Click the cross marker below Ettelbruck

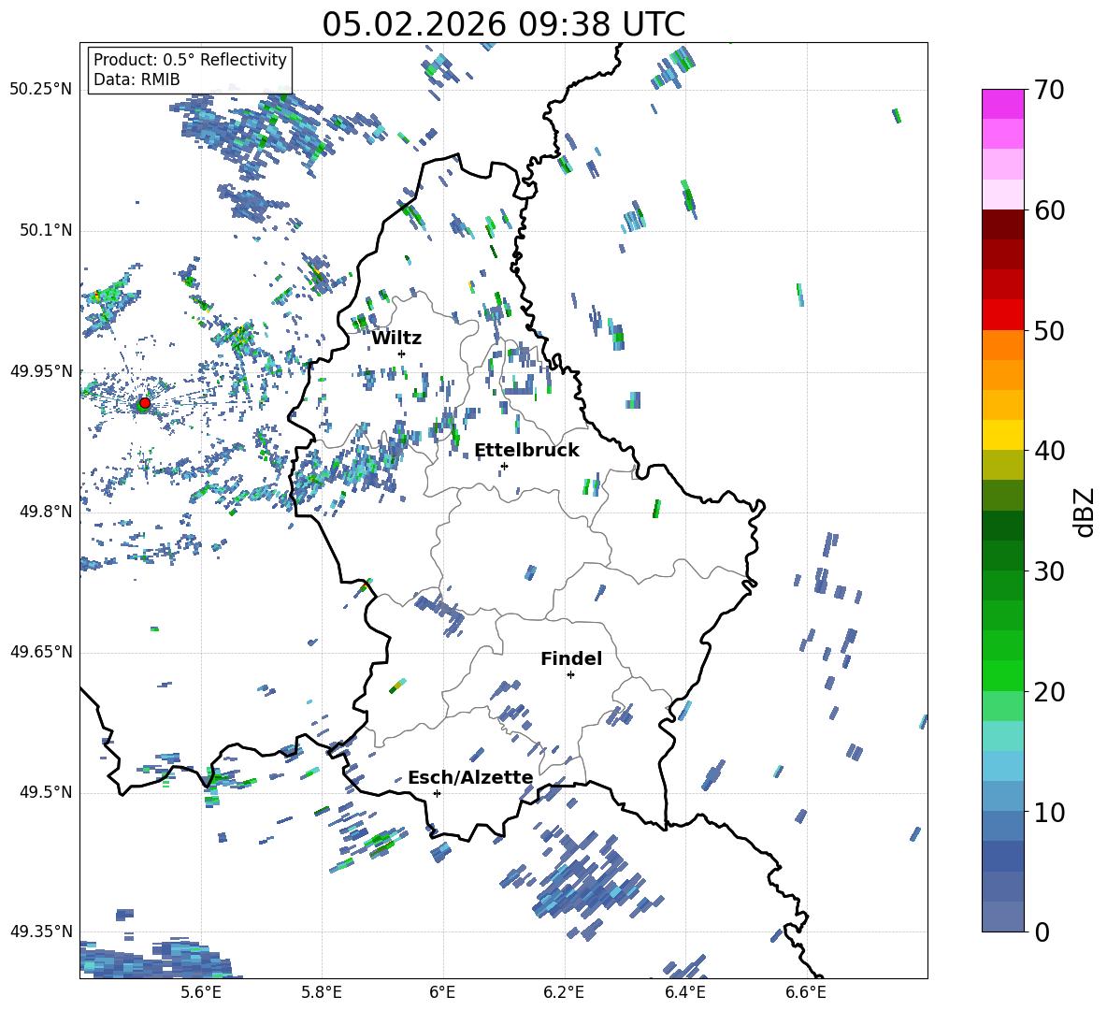pyautogui.click(x=504, y=466)
